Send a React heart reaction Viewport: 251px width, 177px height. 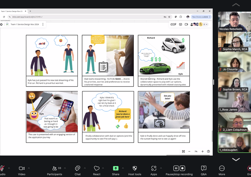point(97,169)
